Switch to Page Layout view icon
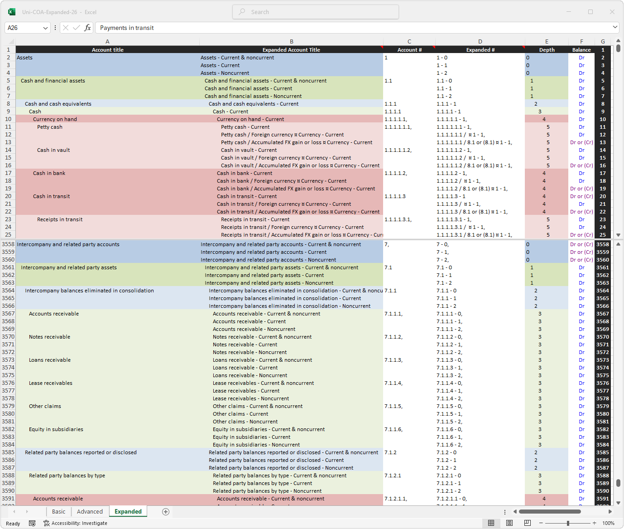The image size is (624, 529). pyautogui.click(x=509, y=523)
